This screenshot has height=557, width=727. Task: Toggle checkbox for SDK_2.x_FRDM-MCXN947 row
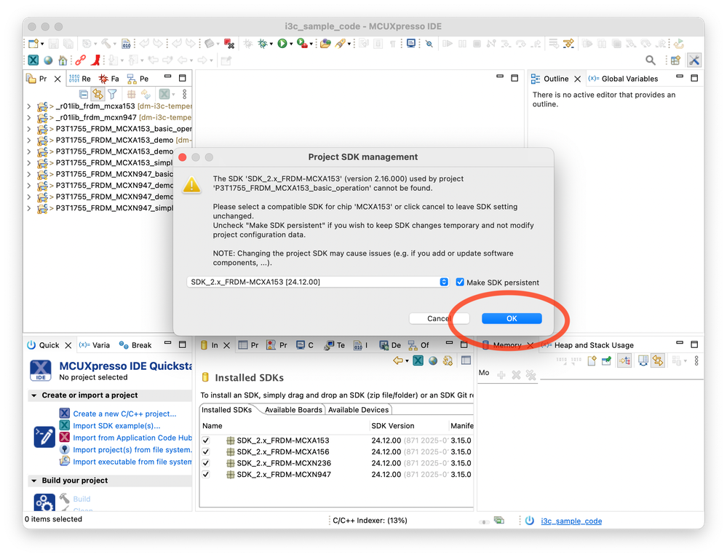[x=206, y=475]
